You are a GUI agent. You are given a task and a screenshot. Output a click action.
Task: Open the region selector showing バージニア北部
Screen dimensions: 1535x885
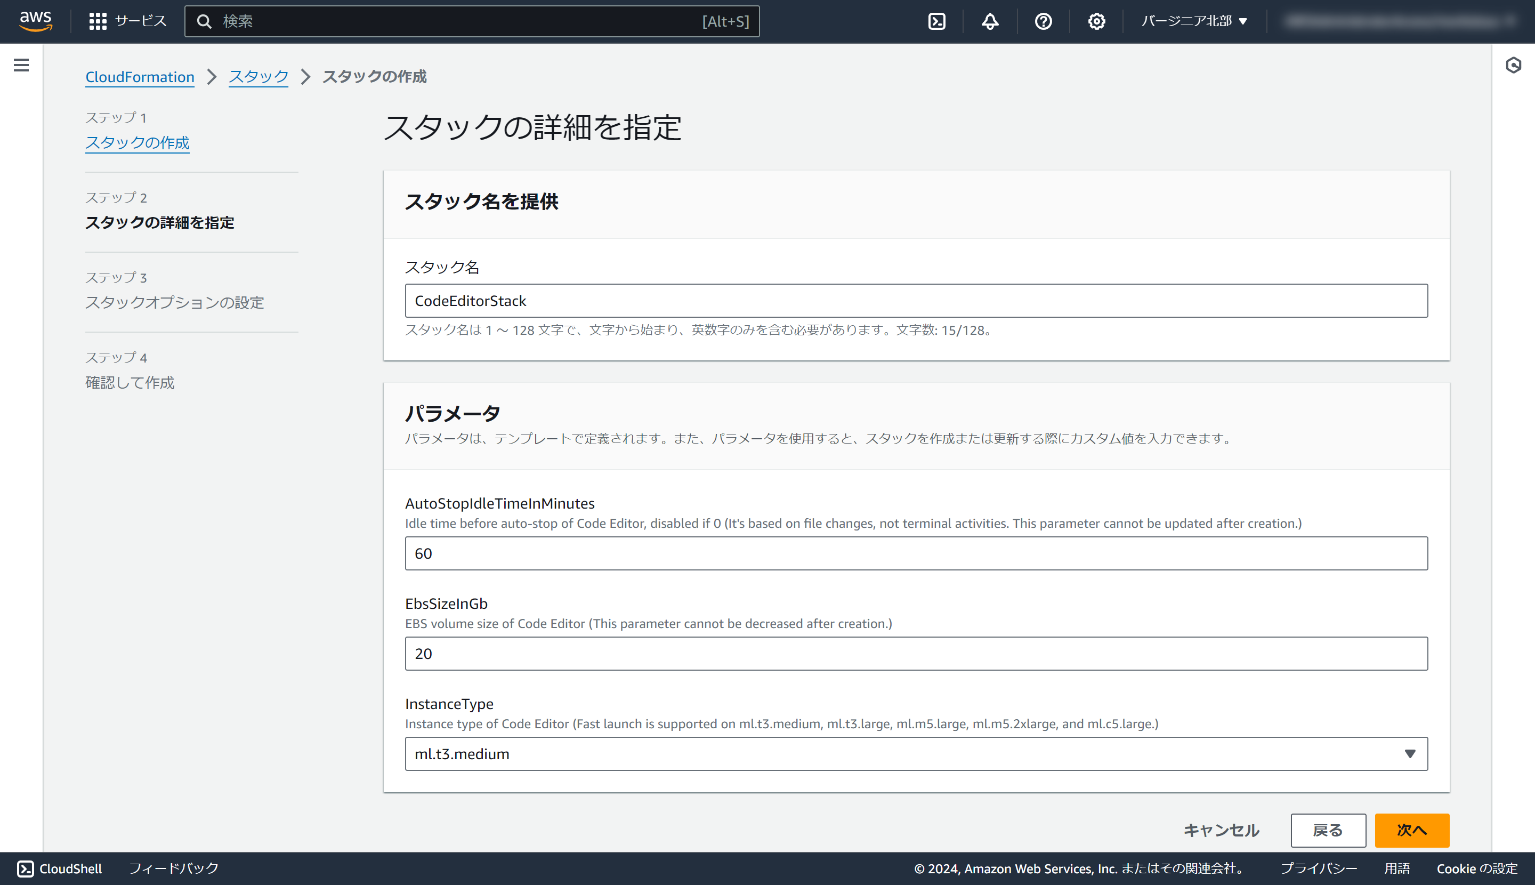(1192, 20)
